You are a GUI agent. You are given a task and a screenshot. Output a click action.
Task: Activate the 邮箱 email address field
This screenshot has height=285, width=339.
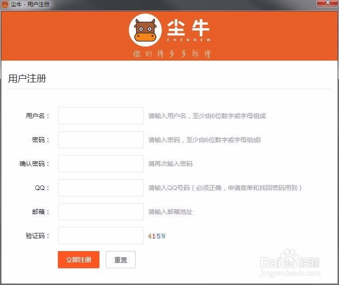[100, 212]
